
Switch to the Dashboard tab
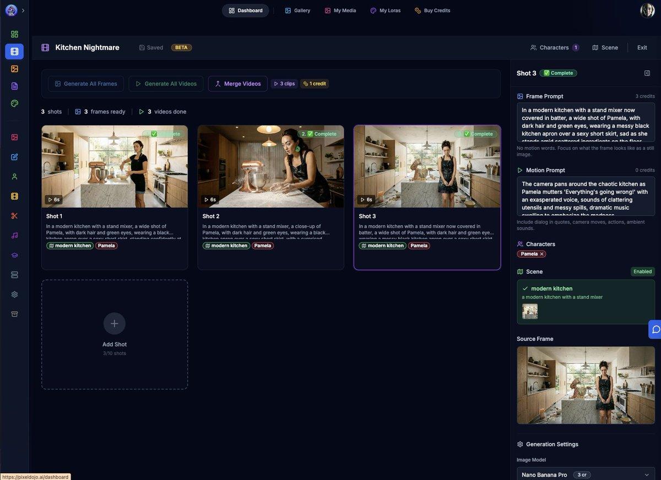coord(246,10)
